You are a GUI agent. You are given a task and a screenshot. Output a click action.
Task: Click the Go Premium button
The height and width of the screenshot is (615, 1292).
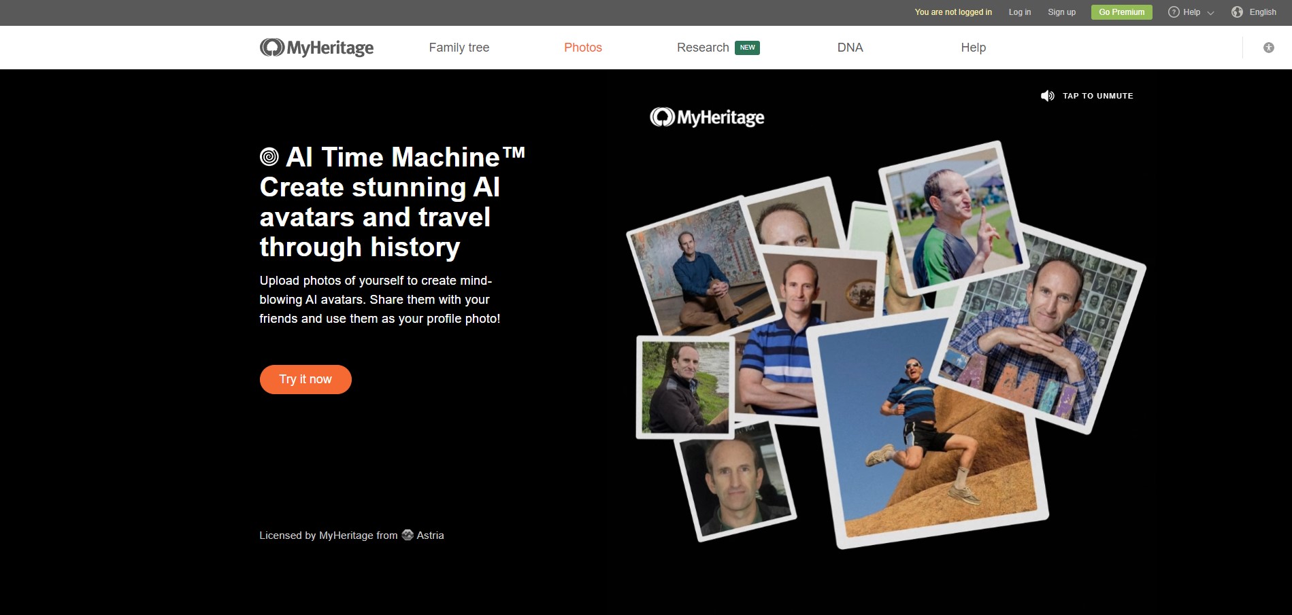tap(1121, 12)
